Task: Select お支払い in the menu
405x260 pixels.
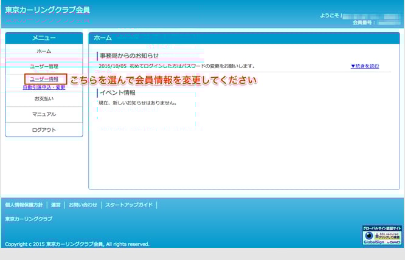Action: (x=44, y=99)
